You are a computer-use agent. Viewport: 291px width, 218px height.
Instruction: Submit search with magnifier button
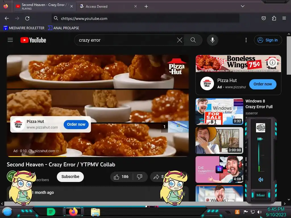click(x=193, y=40)
